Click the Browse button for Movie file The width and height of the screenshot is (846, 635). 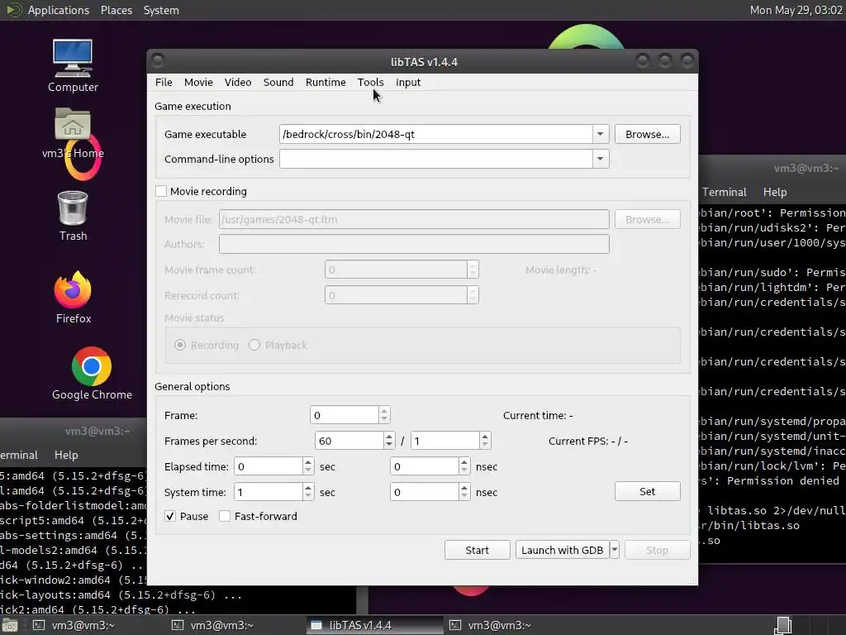pos(648,219)
